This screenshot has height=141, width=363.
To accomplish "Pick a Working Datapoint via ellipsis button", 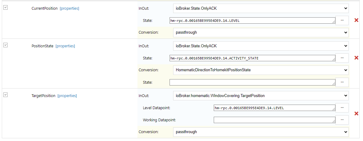I will point(342,120).
